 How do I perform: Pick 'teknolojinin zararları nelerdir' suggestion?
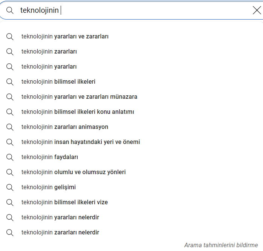[x=60, y=233]
